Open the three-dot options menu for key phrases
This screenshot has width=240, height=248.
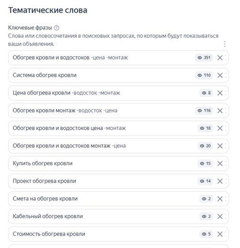point(225,44)
